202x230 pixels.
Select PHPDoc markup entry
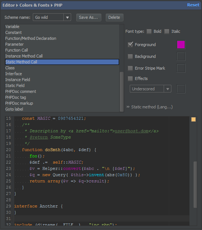coord(62,103)
